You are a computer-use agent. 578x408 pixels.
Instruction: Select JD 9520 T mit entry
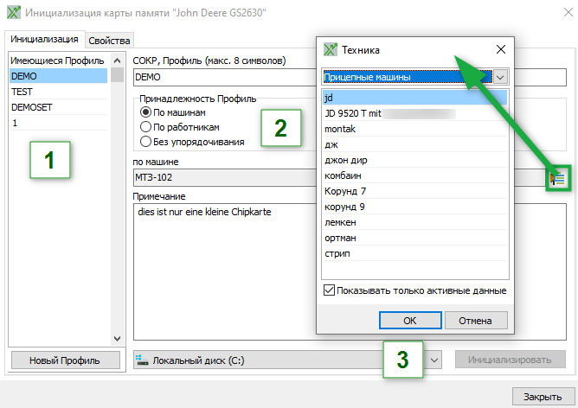tap(415, 113)
